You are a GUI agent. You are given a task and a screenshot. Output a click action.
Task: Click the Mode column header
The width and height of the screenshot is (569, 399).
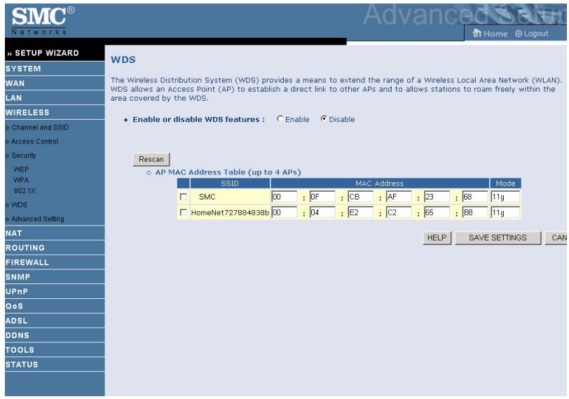(x=505, y=183)
